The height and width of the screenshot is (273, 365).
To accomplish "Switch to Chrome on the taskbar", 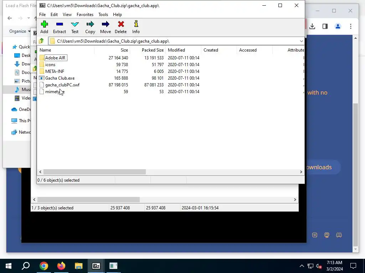I will 44,266.
